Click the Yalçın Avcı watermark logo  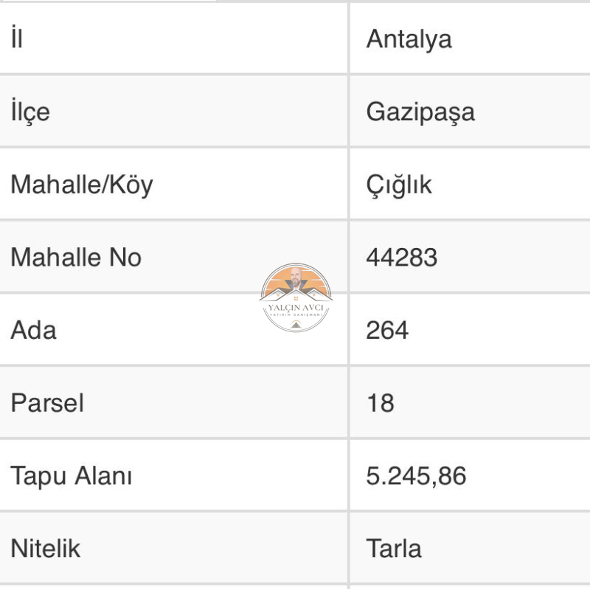point(296,297)
